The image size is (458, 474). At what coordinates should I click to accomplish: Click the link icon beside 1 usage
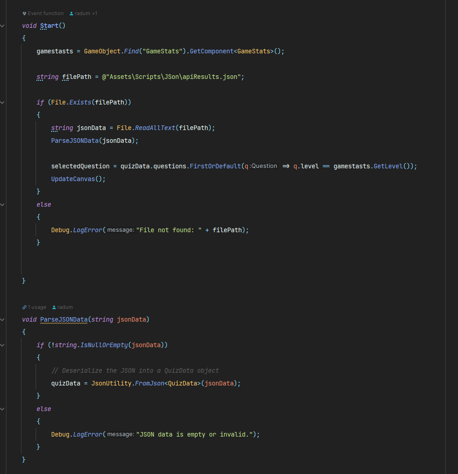(24, 307)
